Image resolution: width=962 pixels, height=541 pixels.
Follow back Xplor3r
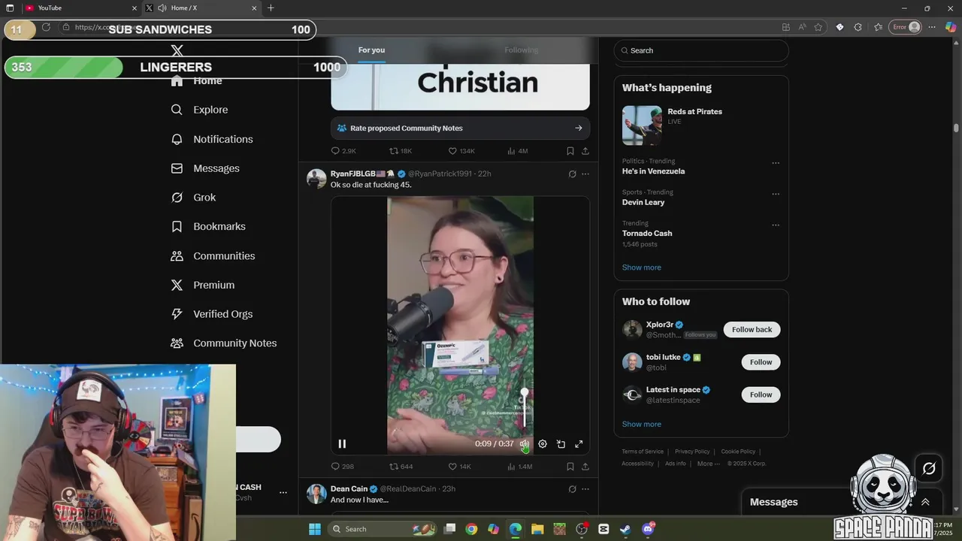tap(752, 330)
